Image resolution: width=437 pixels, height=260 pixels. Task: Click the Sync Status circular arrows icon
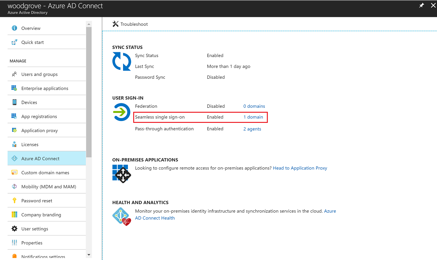122,61
